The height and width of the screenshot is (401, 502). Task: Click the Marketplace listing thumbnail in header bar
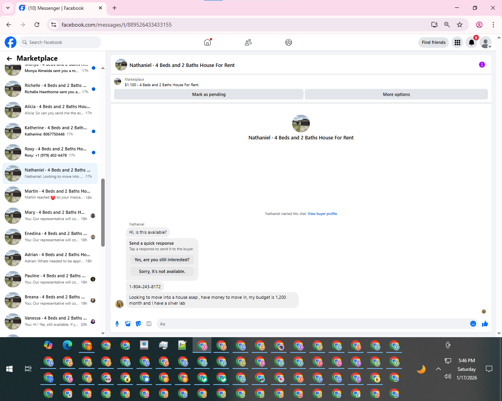pyautogui.click(x=118, y=81)
